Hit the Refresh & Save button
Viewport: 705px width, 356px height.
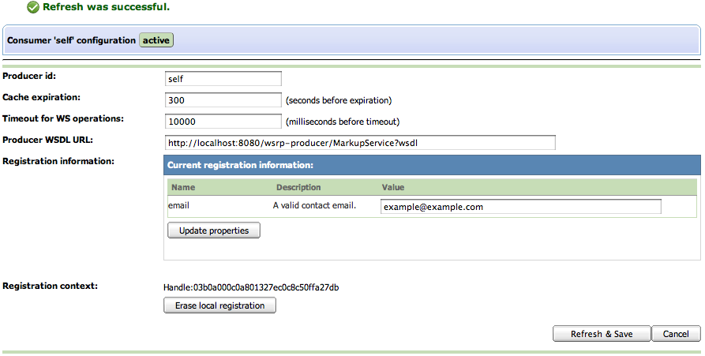[601, 334]
